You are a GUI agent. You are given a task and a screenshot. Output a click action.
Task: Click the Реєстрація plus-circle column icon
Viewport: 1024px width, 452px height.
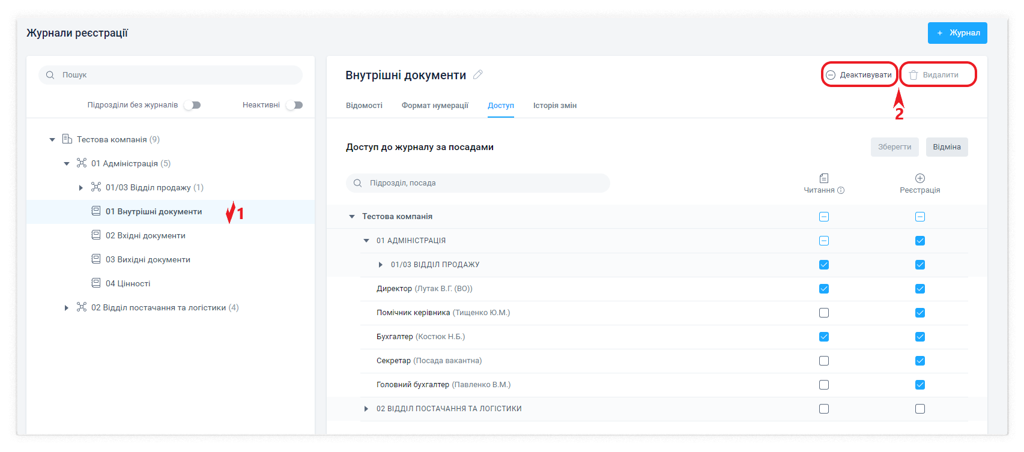pyautogui.click(x=919, y=178)
